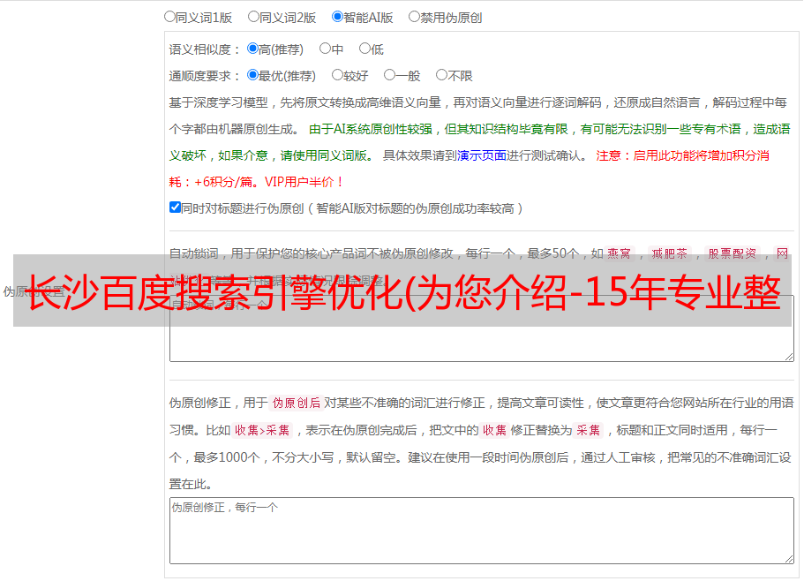Set 语义相似度 to 中
The image size is (804, 581).
point(325,49)
